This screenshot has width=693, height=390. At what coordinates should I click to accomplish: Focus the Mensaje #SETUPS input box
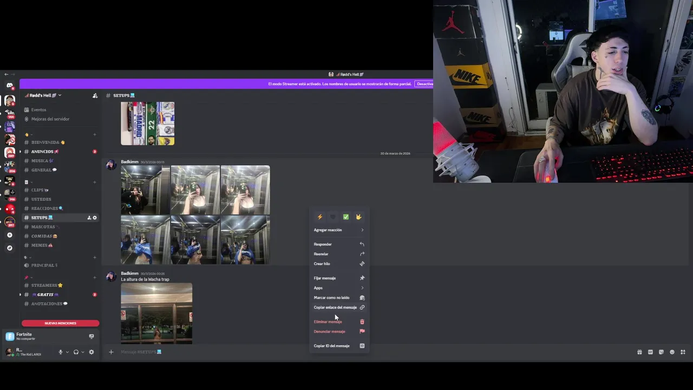coord(374,352)
